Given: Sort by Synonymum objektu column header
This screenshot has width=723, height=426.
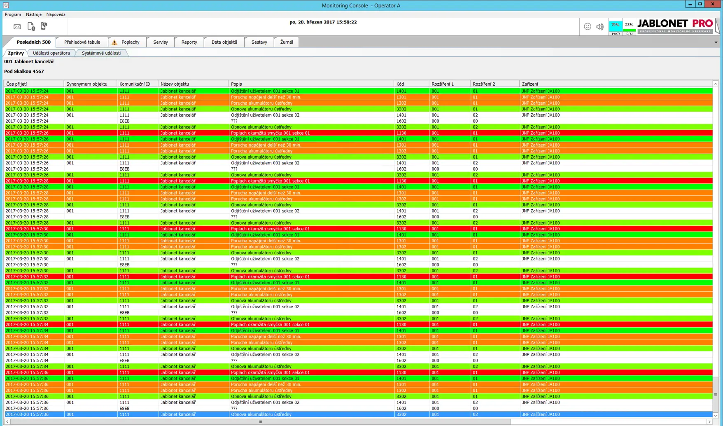Looking at the screenshot, I should (x=91, y=84).
